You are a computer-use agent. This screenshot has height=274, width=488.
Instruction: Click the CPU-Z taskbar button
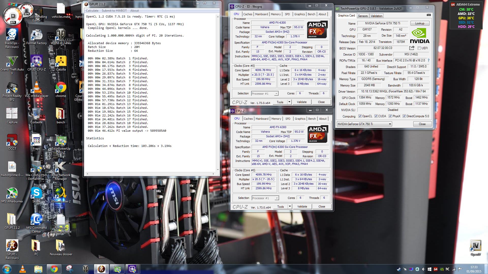tap(132, 269)
